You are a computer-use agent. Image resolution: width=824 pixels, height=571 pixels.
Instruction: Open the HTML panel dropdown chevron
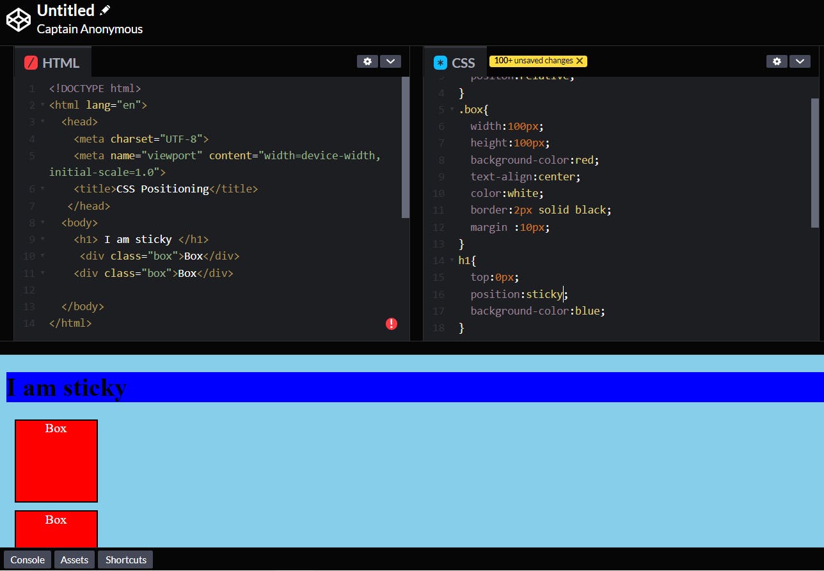(390, 61)
